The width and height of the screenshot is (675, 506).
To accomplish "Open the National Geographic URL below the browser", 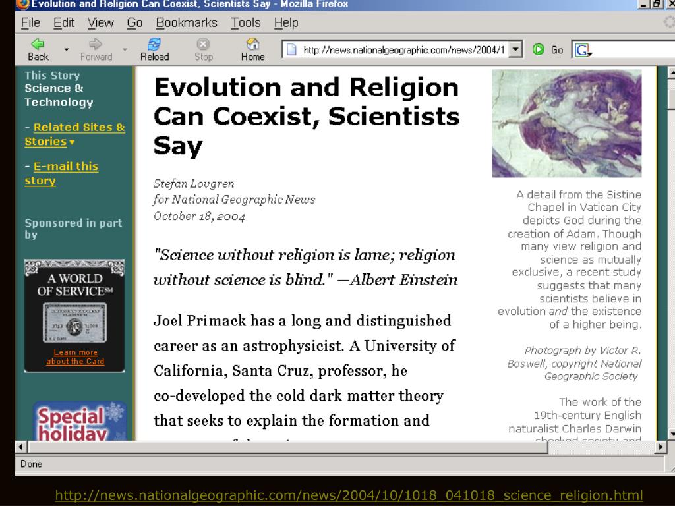I will [349, 495].
